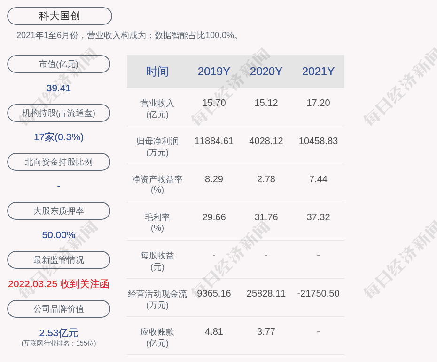Click net profit value 10458.83
The image size is (437, 362).
tap(318, 141)
